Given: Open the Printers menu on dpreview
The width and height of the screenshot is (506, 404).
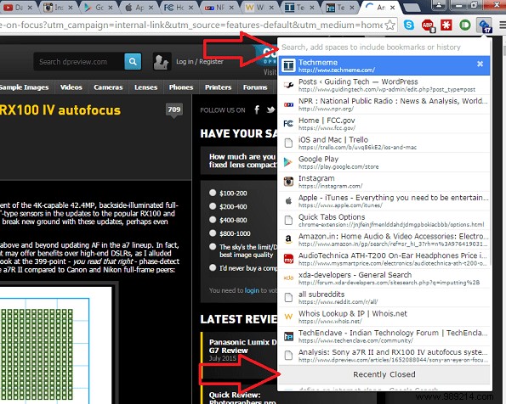Looking at the screenshot, I should 219,87.
